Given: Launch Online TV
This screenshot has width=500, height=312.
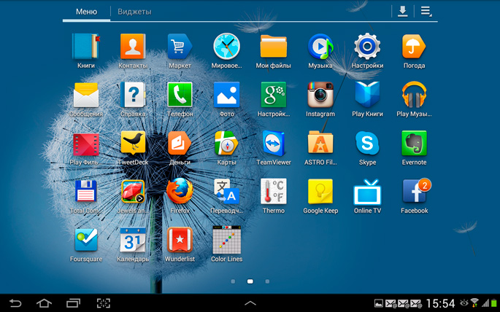Looking at the screenshot, I should tap(367, 192).
